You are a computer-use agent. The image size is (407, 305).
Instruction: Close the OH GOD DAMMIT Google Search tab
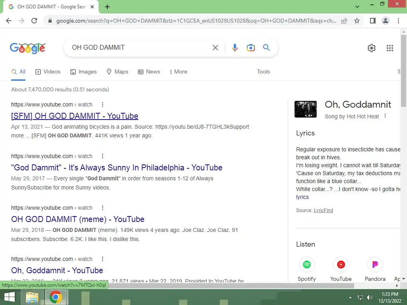pyautogui.click(x=92, y=7)
